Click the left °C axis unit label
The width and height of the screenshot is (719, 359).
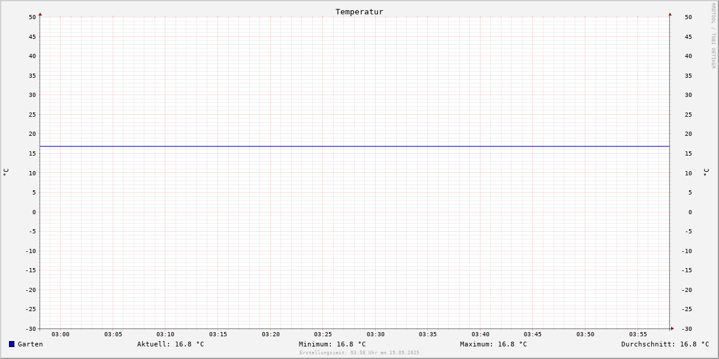click(6, 172)
